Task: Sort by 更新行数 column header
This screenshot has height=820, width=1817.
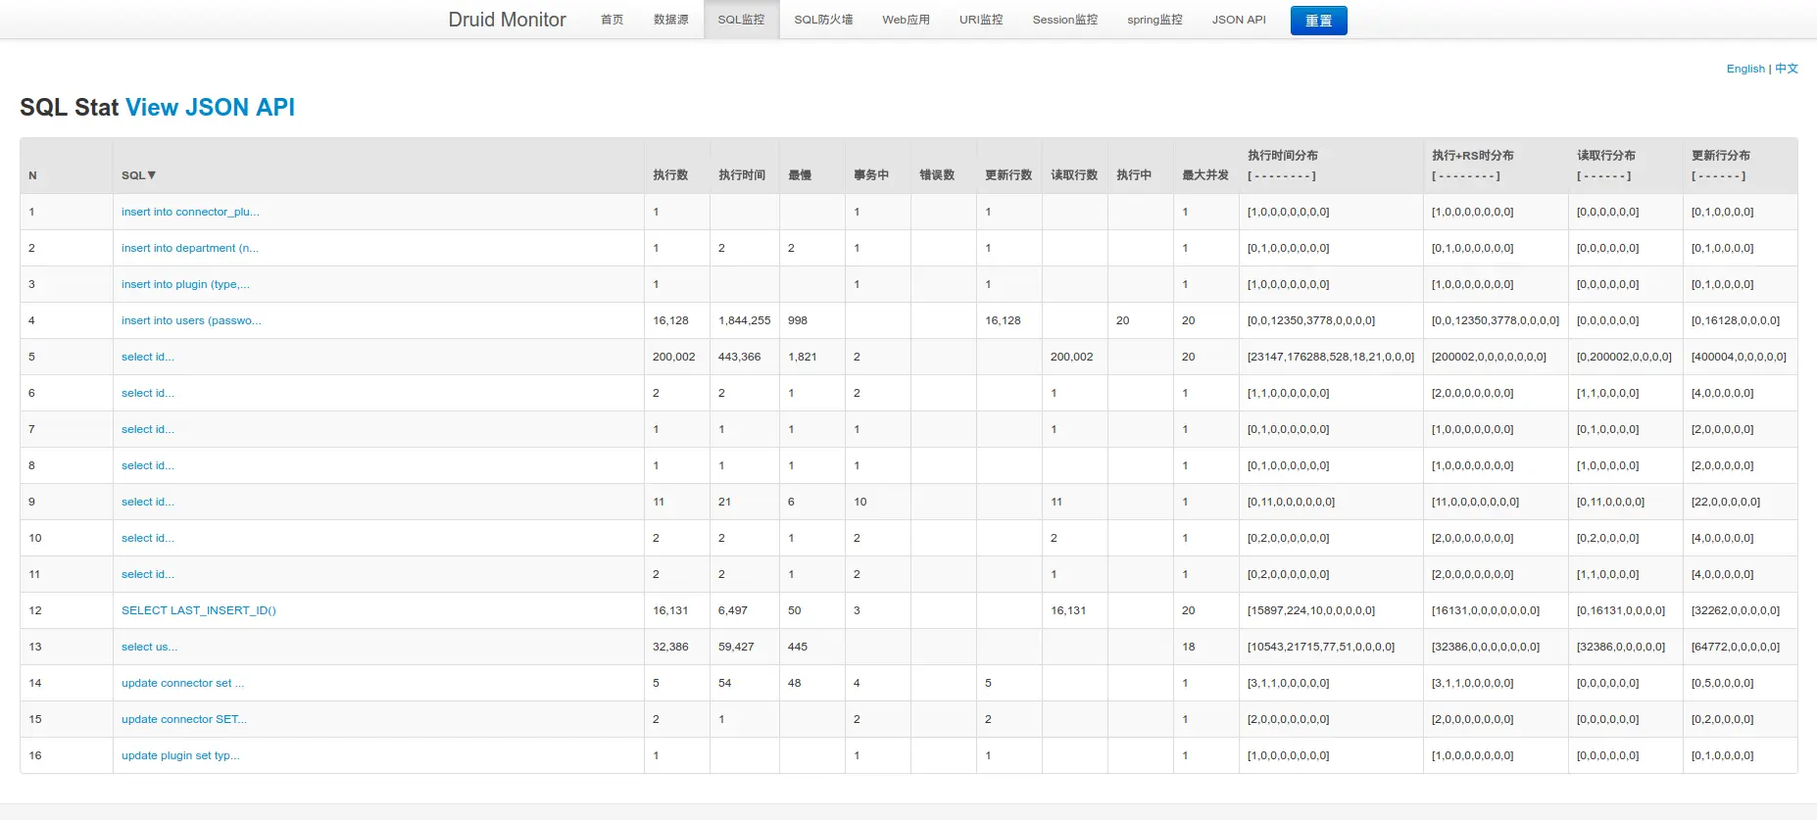Action: [1008, 175]
